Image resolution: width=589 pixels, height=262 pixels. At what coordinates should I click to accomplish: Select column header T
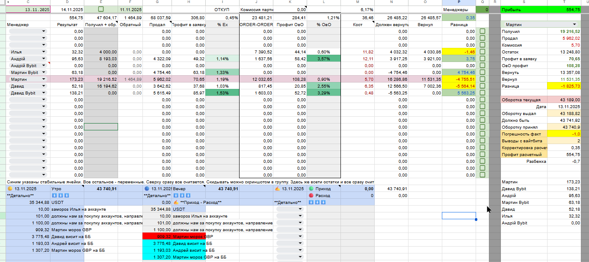coord(564,2)
